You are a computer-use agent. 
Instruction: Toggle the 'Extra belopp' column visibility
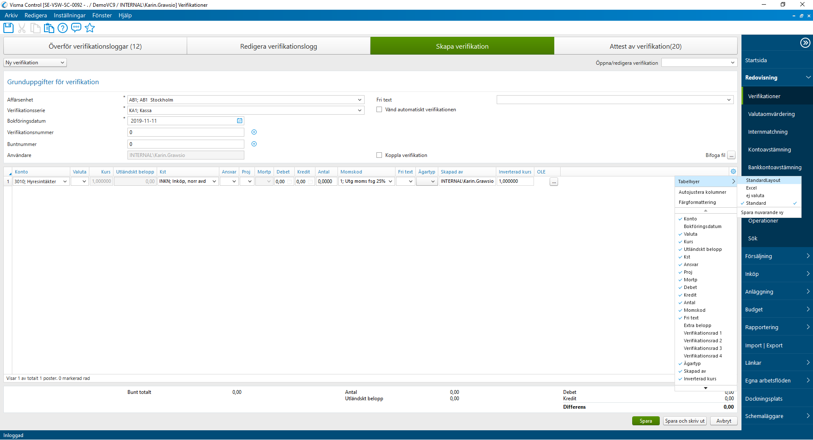pos(698,325)
